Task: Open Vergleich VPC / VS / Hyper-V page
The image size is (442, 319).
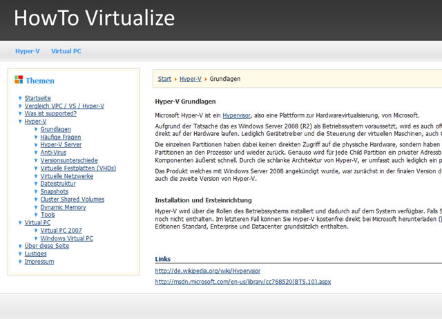Action: tap(64, 106)
